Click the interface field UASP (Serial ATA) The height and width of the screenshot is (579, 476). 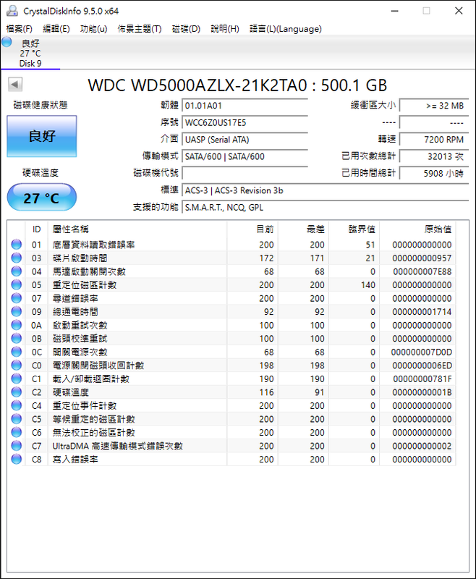point(245,140)
